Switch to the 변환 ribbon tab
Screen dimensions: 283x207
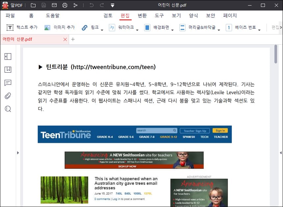142,15
